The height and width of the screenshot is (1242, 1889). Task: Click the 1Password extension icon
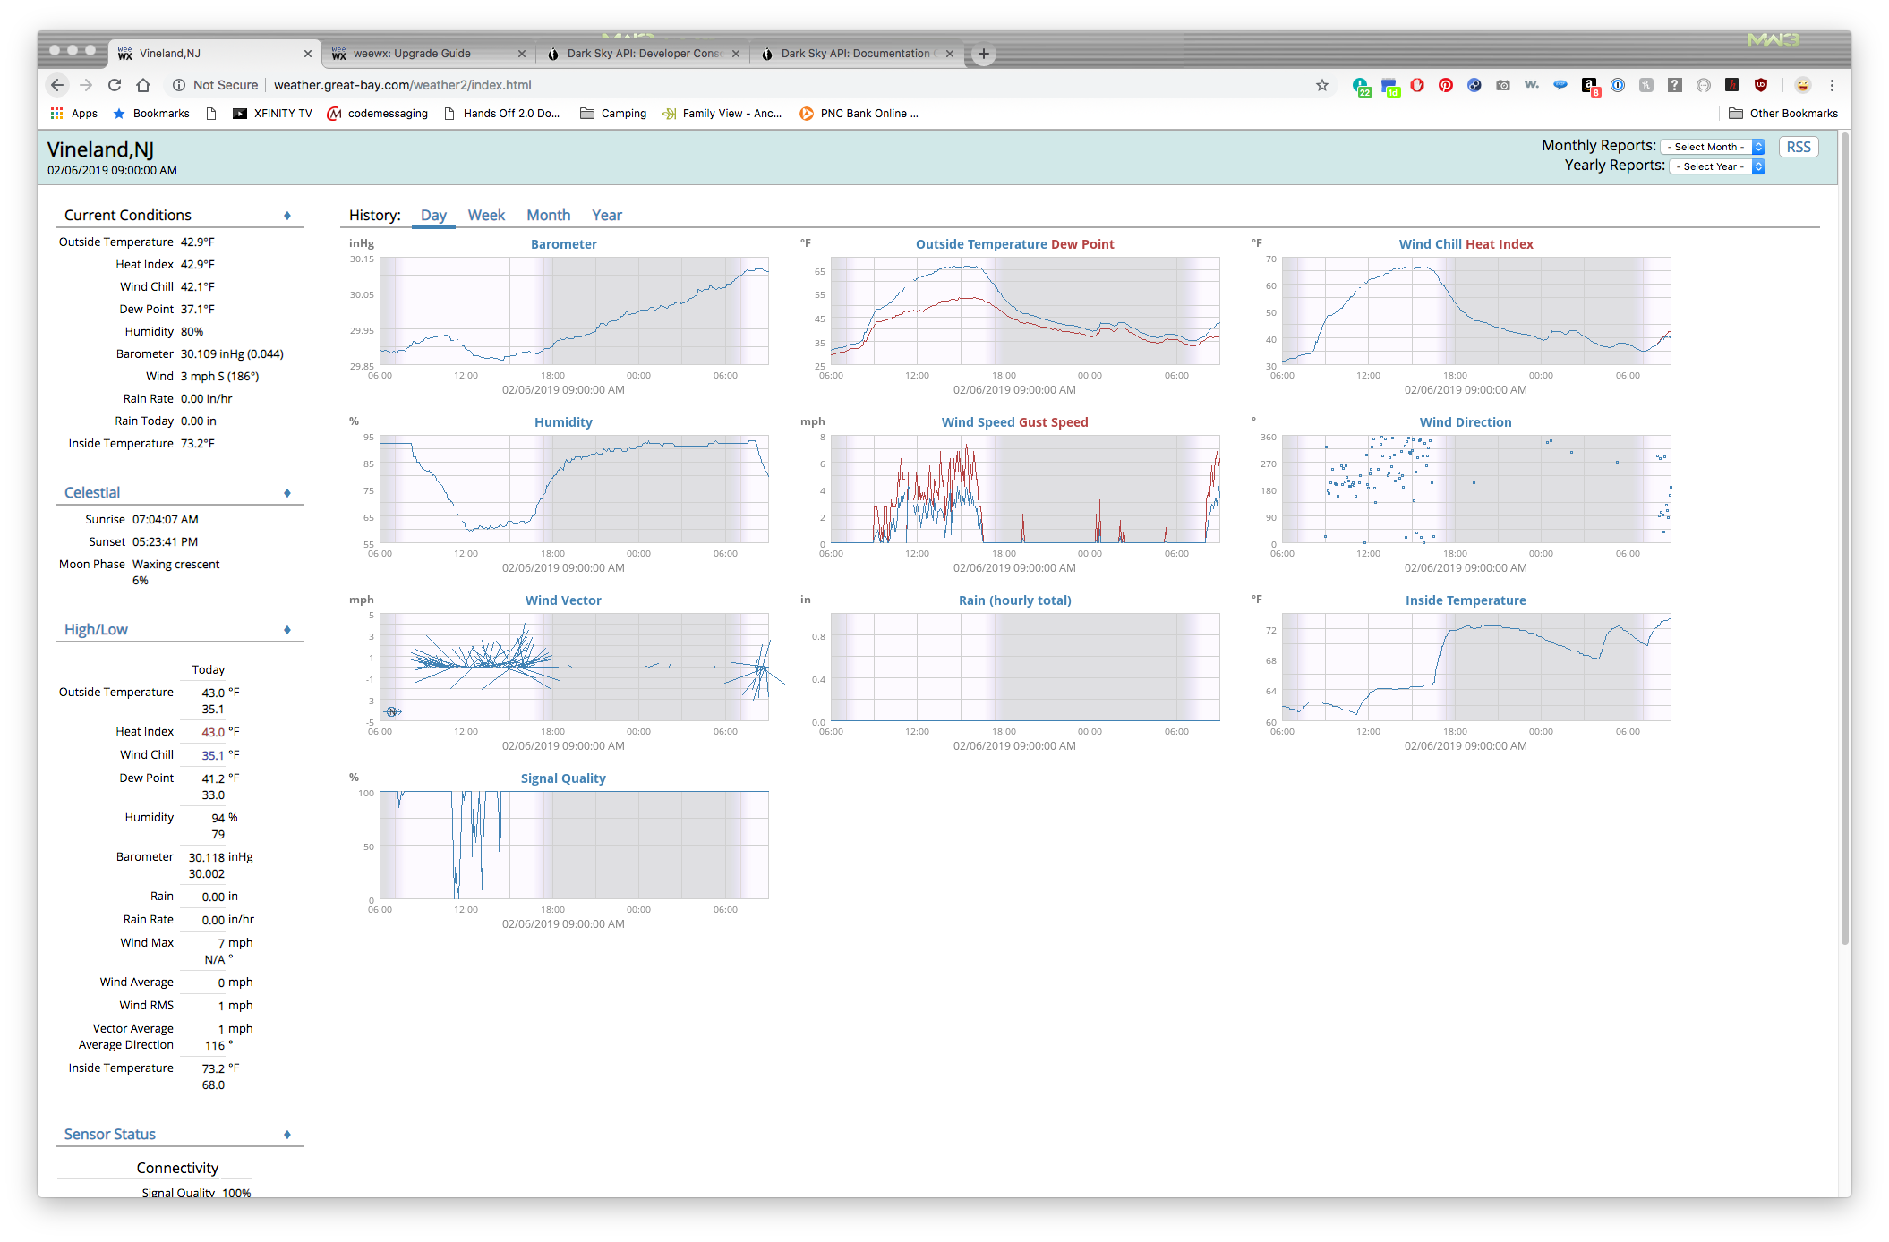click(1618, 85)
